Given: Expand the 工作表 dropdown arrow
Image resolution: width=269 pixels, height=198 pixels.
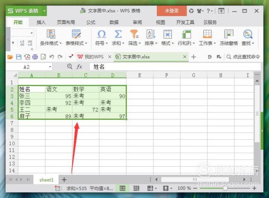Looking at the screenshot, I should [x=214, y=43].
